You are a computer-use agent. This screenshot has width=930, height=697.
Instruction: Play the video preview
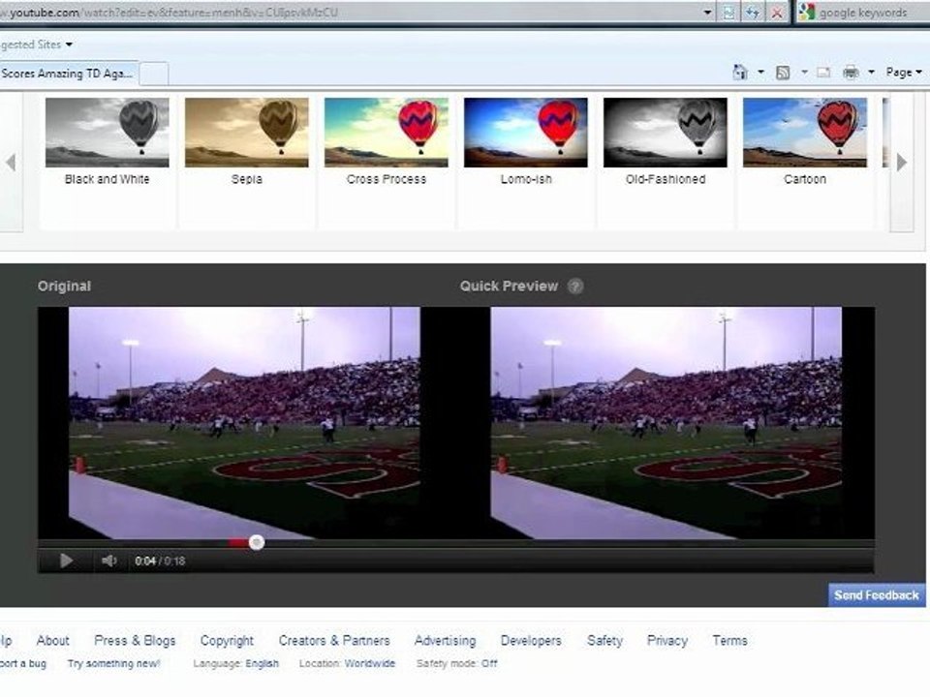click(66, 561)
